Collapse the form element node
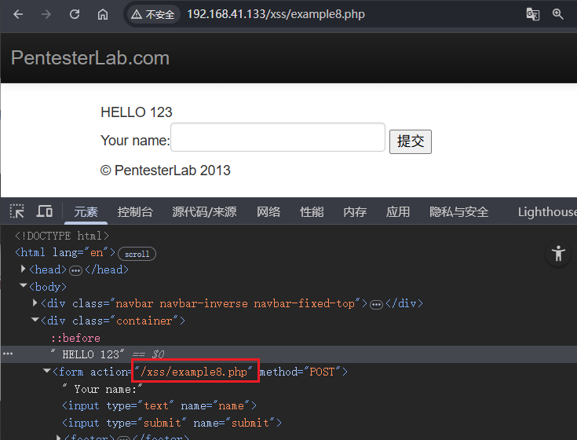Image resolution: width=577 pixels, height=440 pixels. (47, 372)
